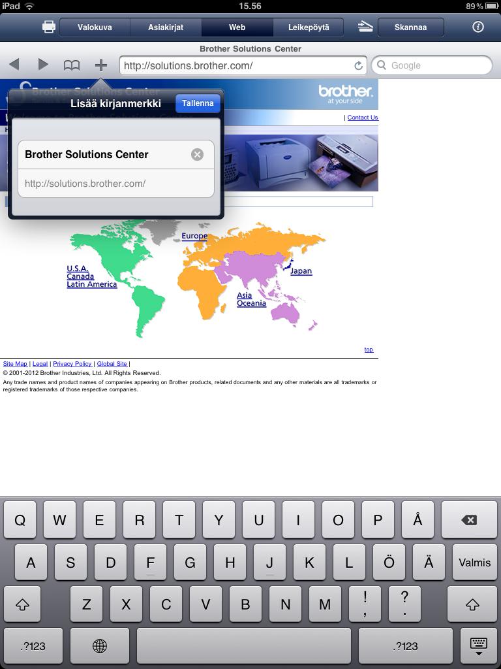The width and height of the screenshot is (501, 669).
Task: Tap the space bar key
Action: (x=244, y=646)
